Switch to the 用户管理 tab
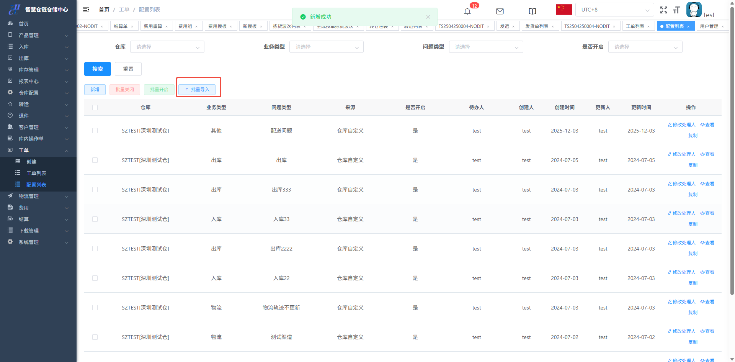 [x=709, y=26]
